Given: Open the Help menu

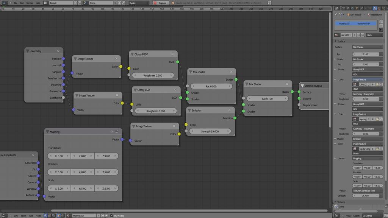Looking at the screenshot, I should pos(38,3).
